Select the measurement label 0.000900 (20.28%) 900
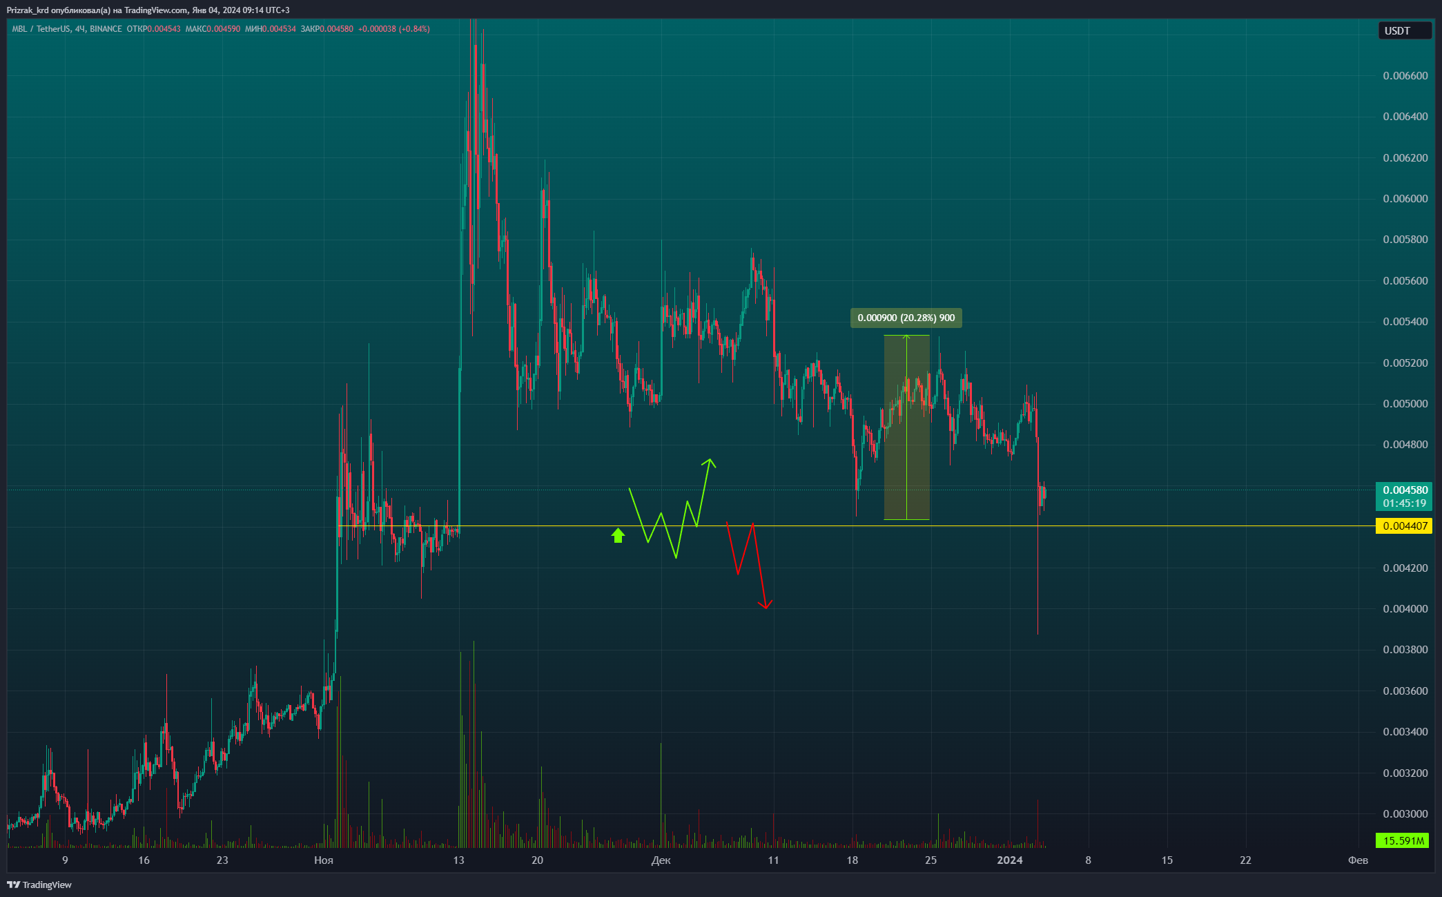This screenshot has height=897, width=1442. pos(906,318)
